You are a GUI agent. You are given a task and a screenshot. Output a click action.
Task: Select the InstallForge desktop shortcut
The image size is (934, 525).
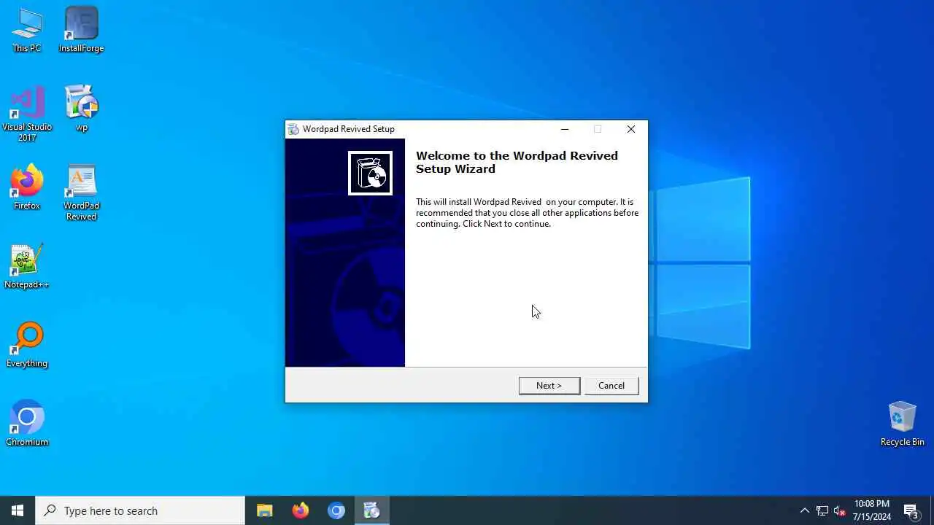pyautogui.click(x=81, y=31)
